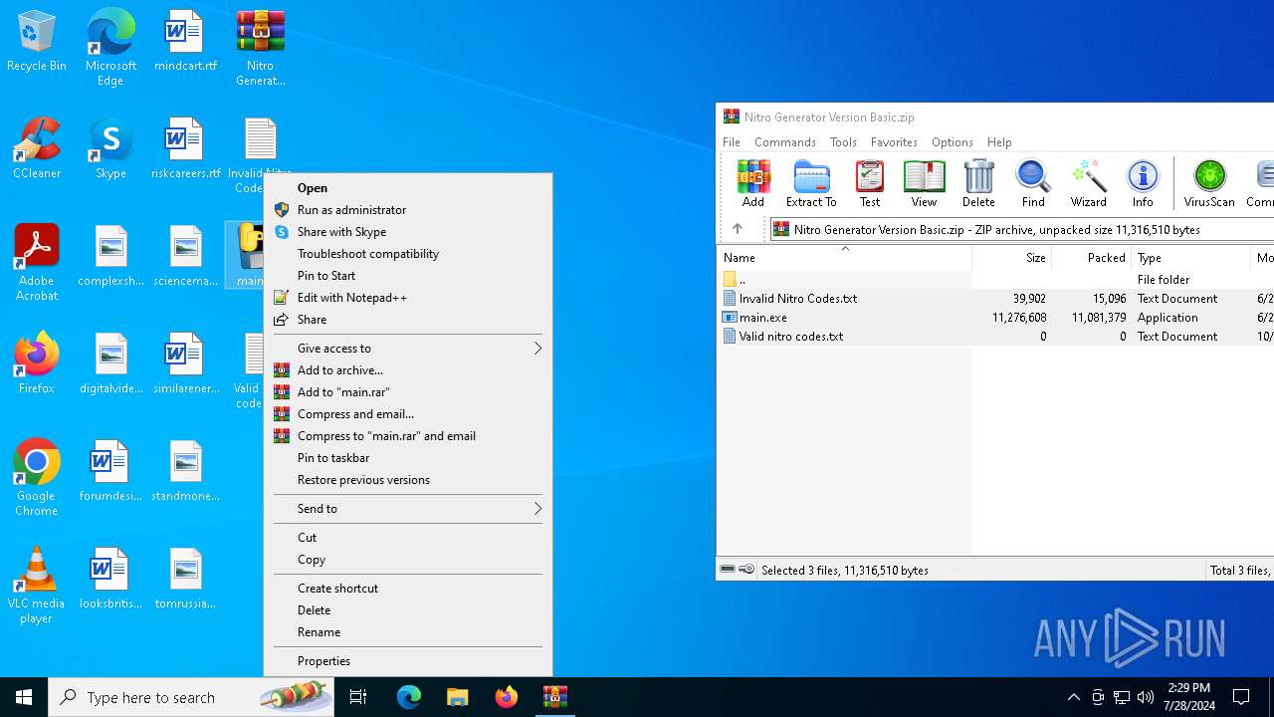Select the Recycle Bin desktop icon
1274x717 pixels.
point(37,42)
